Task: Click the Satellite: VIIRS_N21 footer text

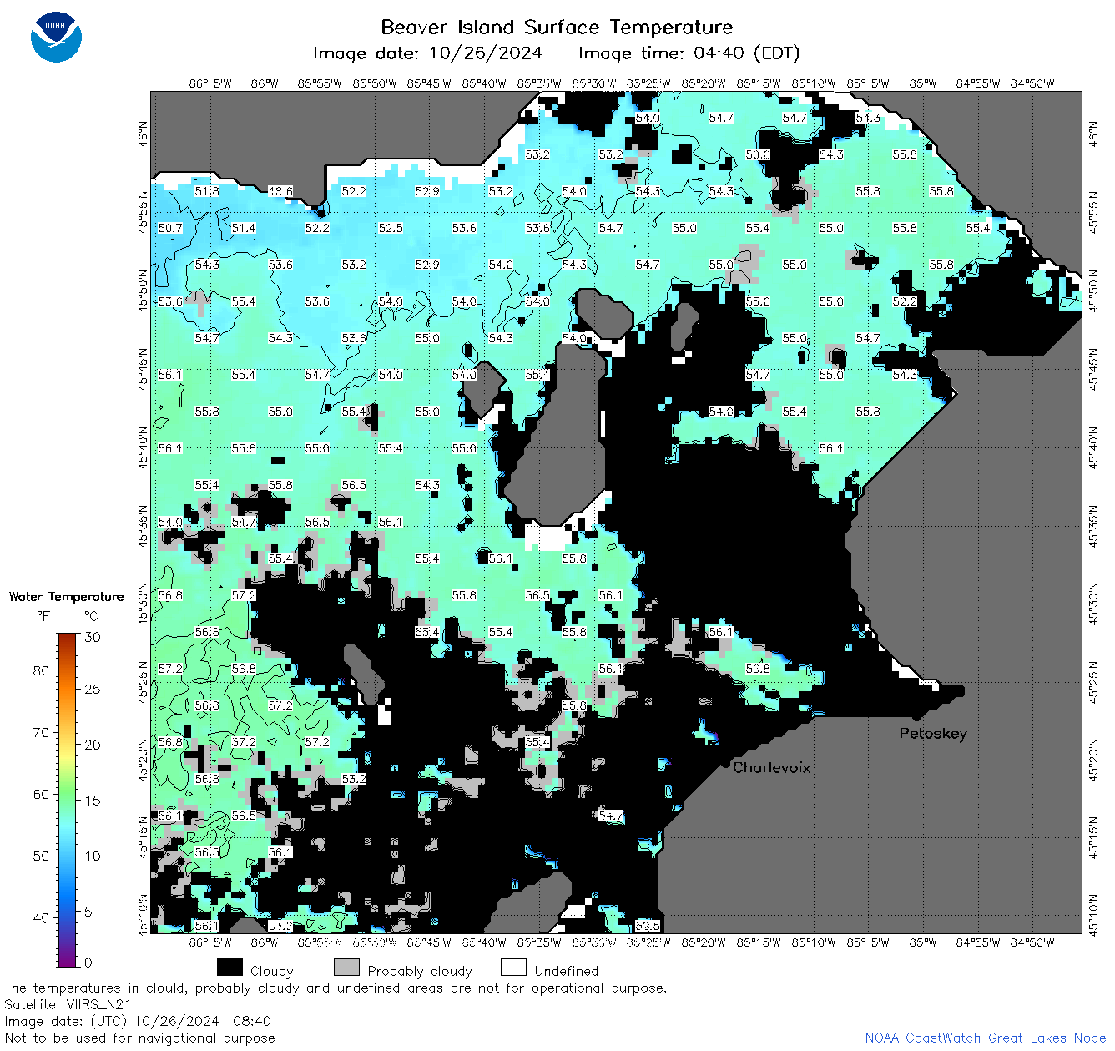Action: [68, 1004]
